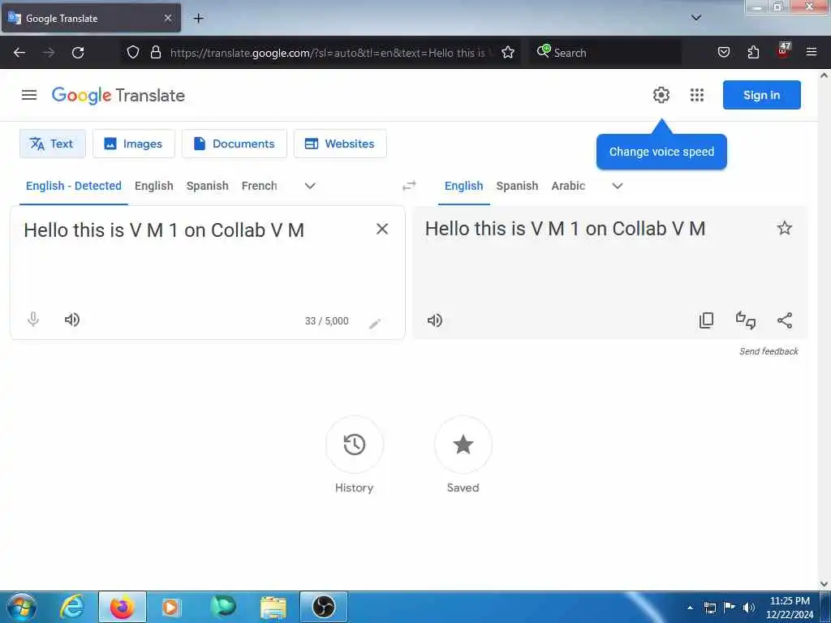Open Windows Media Player from the taskbar

[x=170, y=607]
